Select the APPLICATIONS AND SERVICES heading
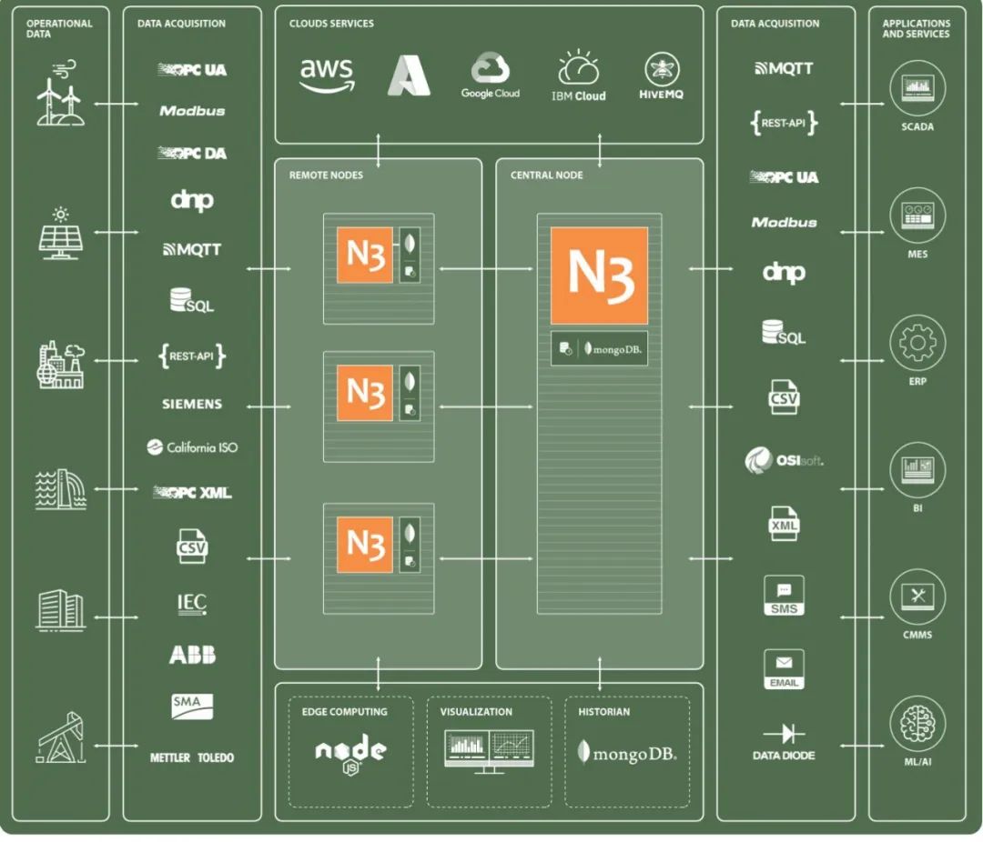Screen dimensions: 983x842 point(916,29)
